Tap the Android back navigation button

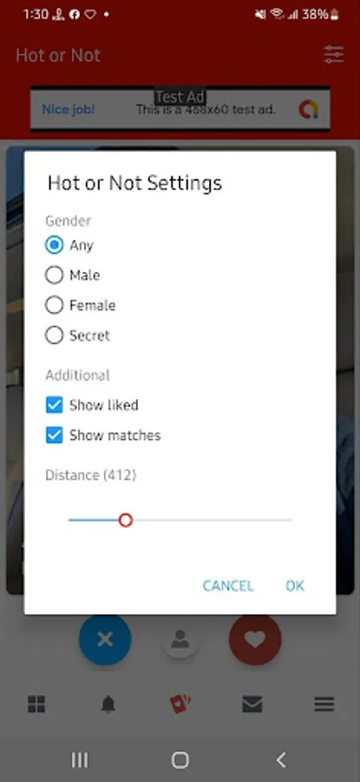coord(281,760)
